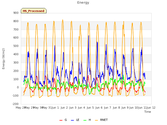Click the Jun 2 x-axis date label
This screenshot has width=167, height=125.
coord(64,108)
